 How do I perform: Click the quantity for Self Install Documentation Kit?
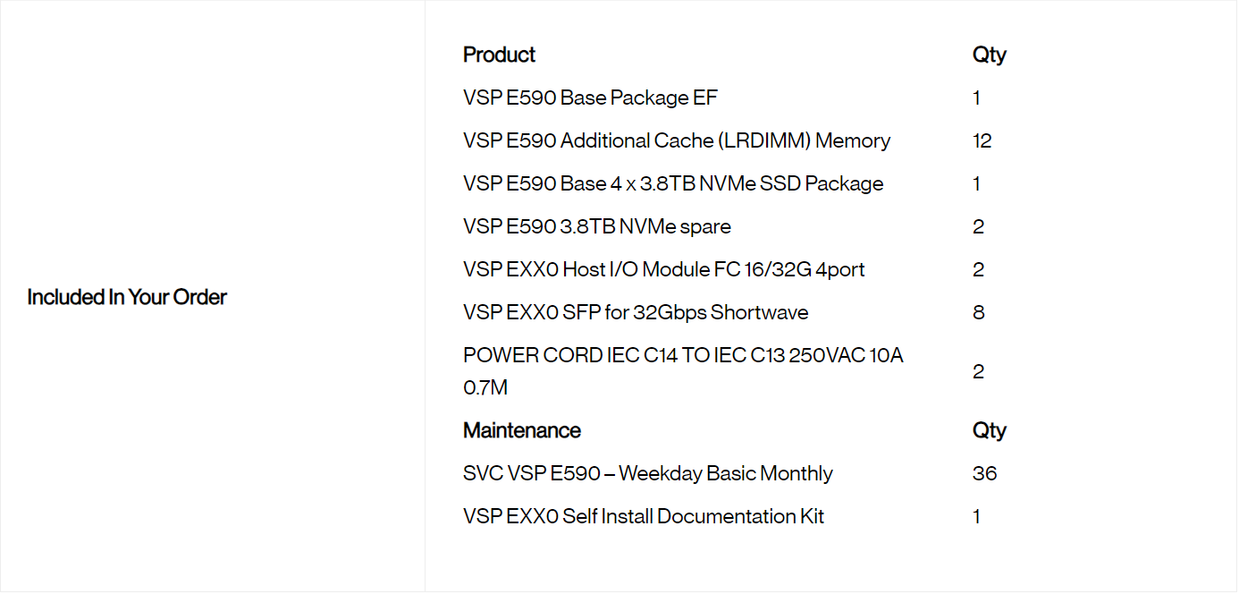click(x=976, y=516)
